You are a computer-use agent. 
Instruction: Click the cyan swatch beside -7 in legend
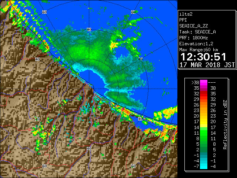[x=204, y=167]
